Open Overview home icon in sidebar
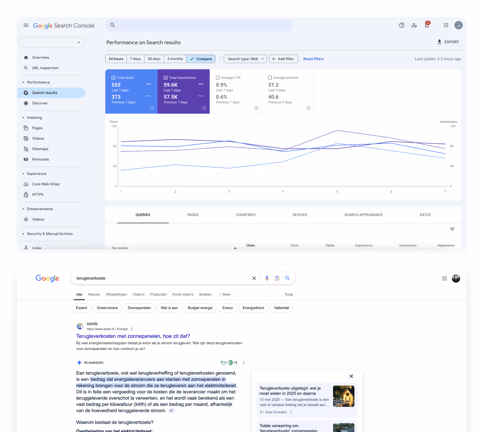 coord(26,57)
